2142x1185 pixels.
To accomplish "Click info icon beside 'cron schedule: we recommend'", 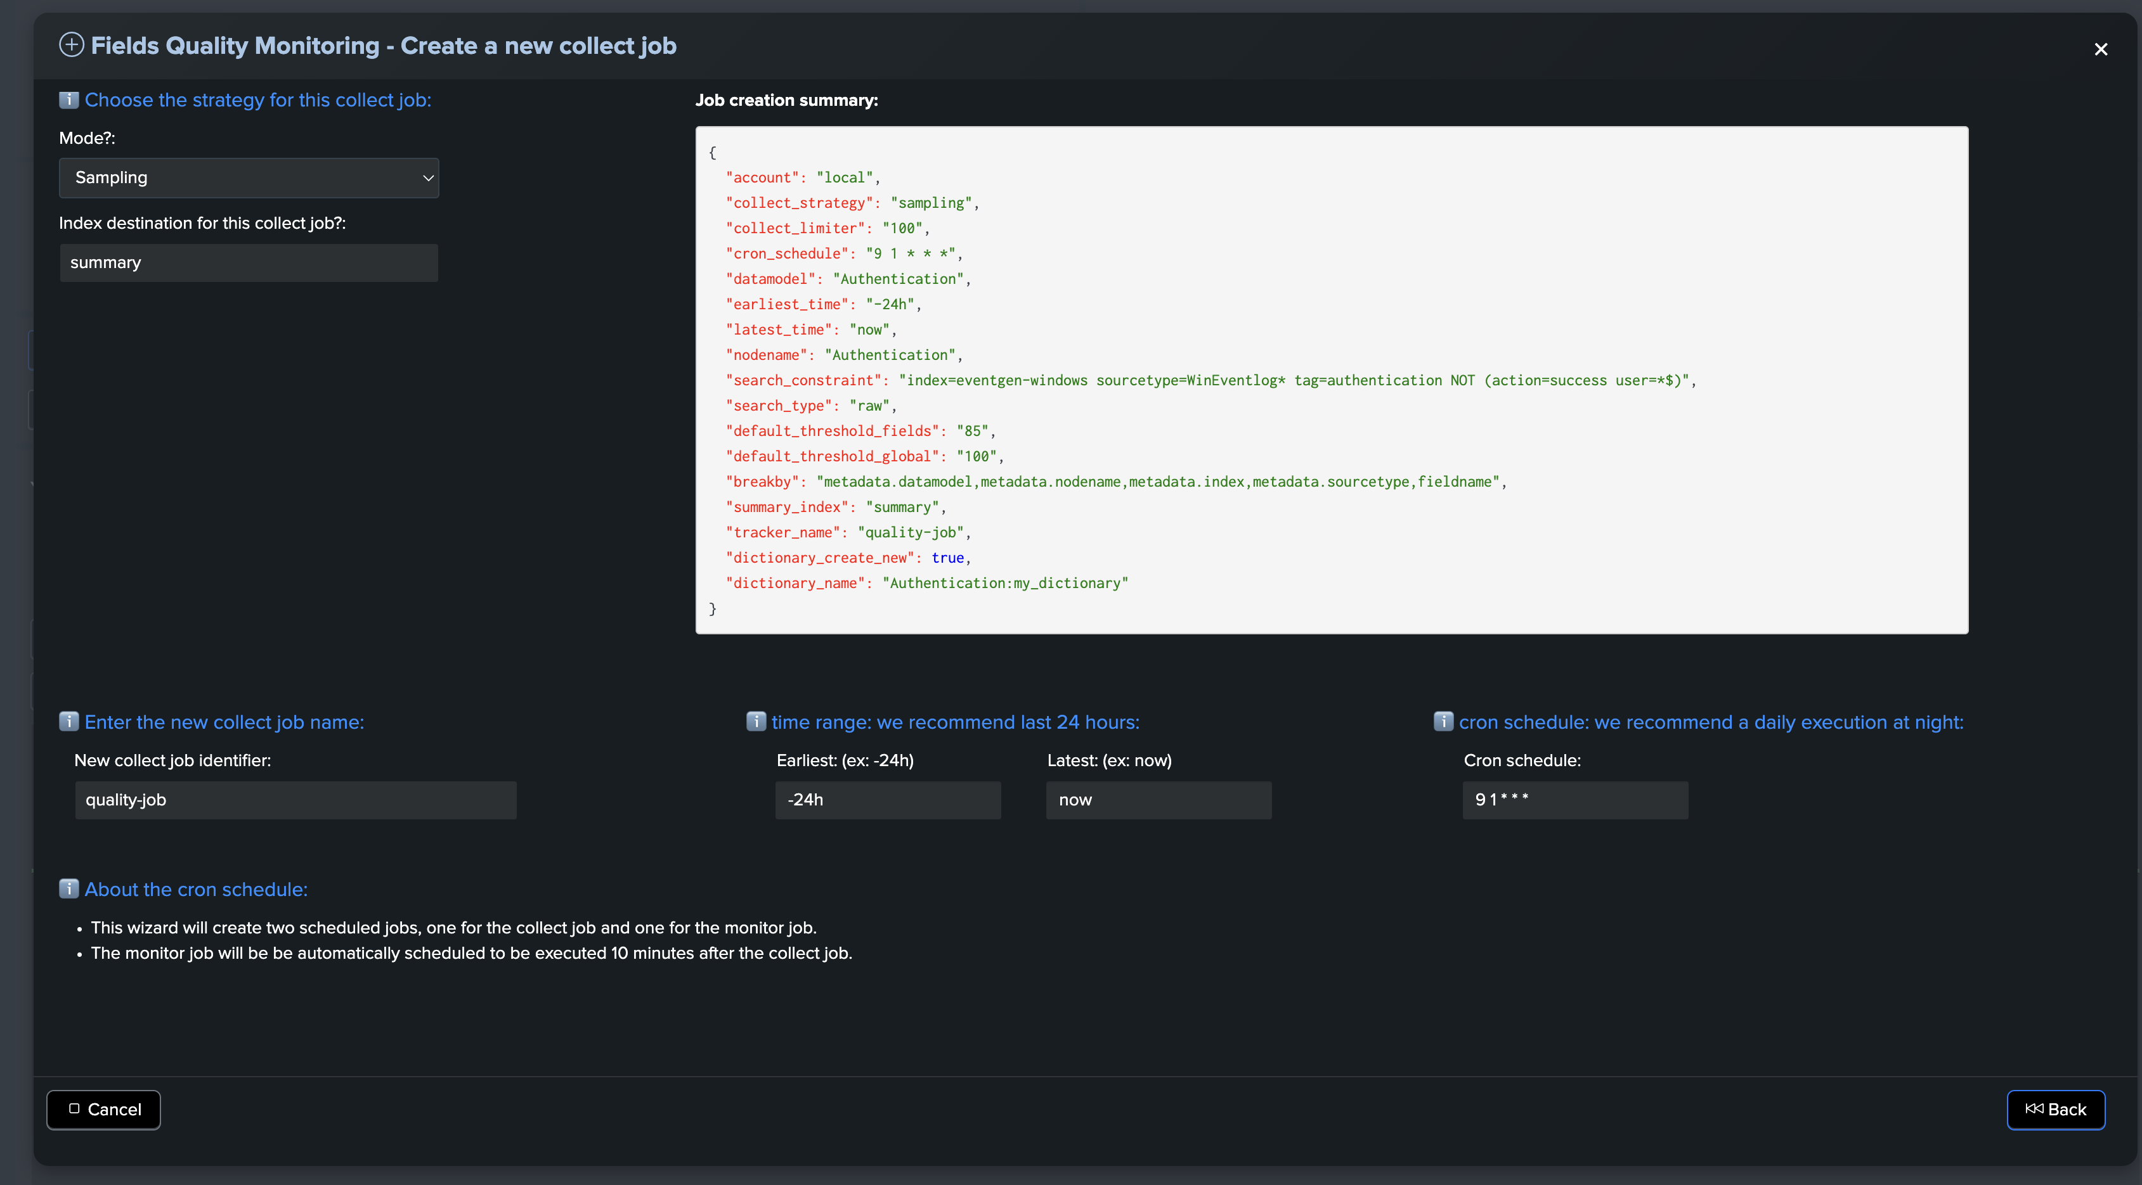I will (x=1443, y=721).
